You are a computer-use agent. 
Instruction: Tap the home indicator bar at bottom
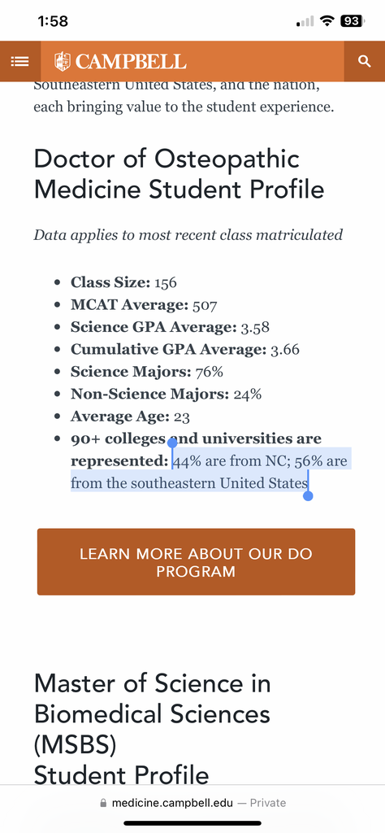pos(192,823)
